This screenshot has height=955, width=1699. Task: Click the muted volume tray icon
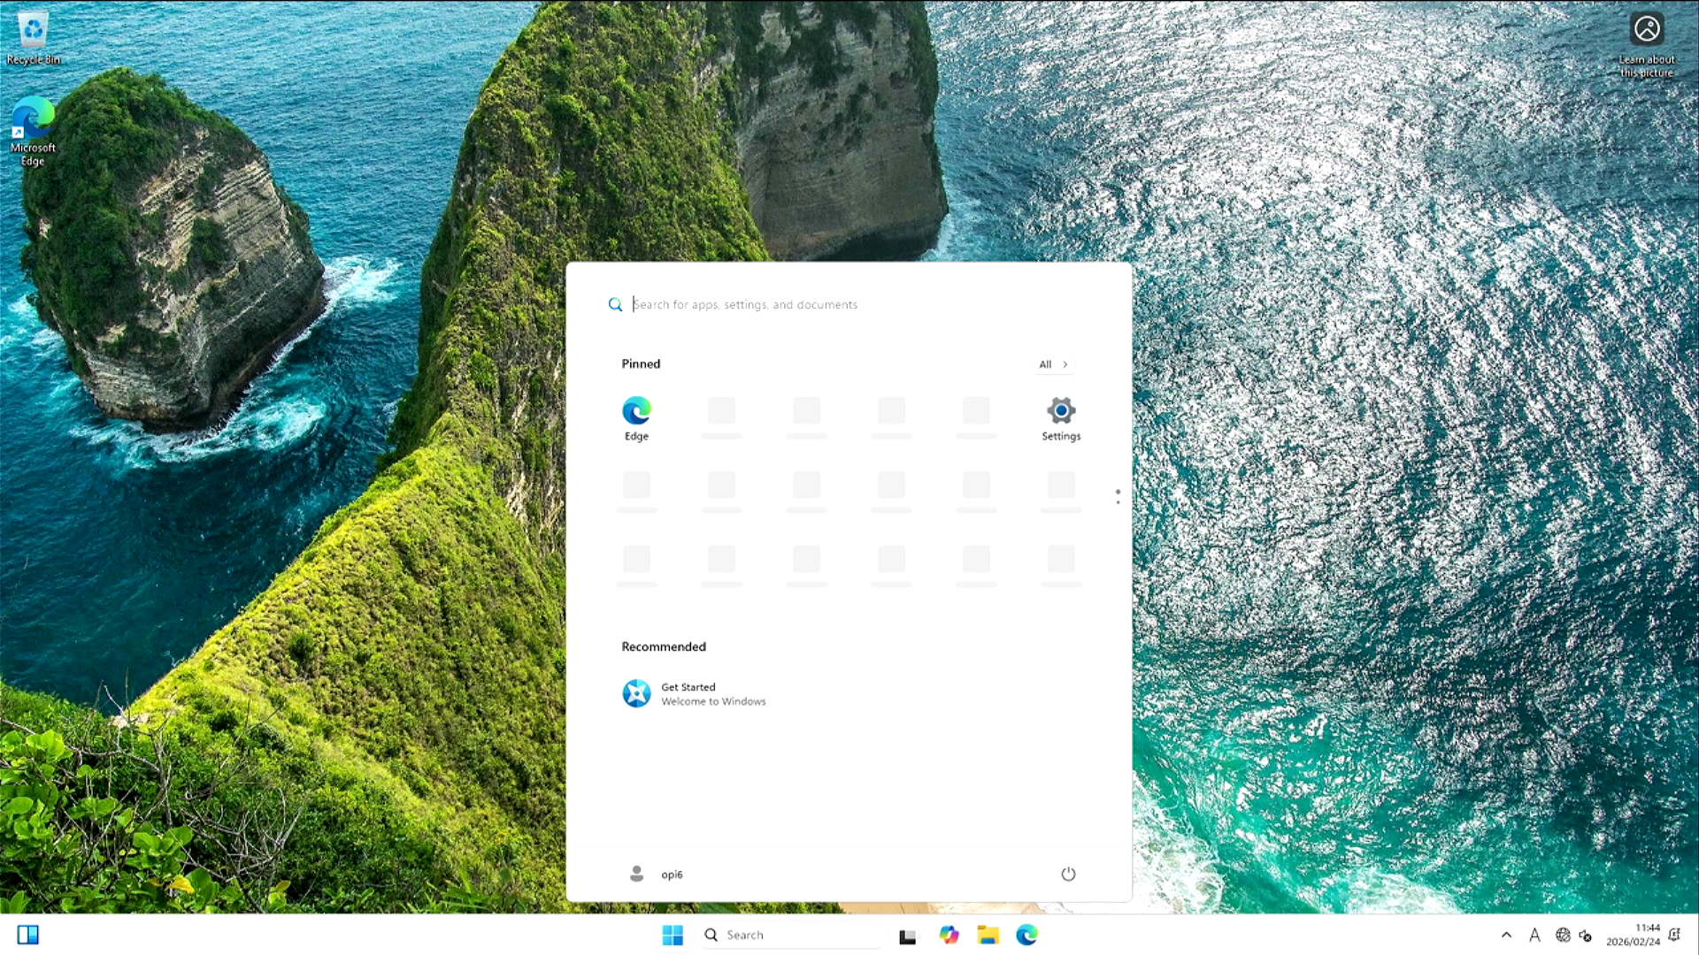click(x=1586, y=936)
